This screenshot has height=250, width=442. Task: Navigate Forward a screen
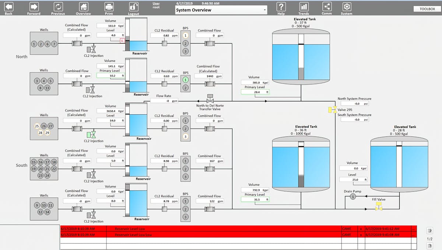pos(34,7)
